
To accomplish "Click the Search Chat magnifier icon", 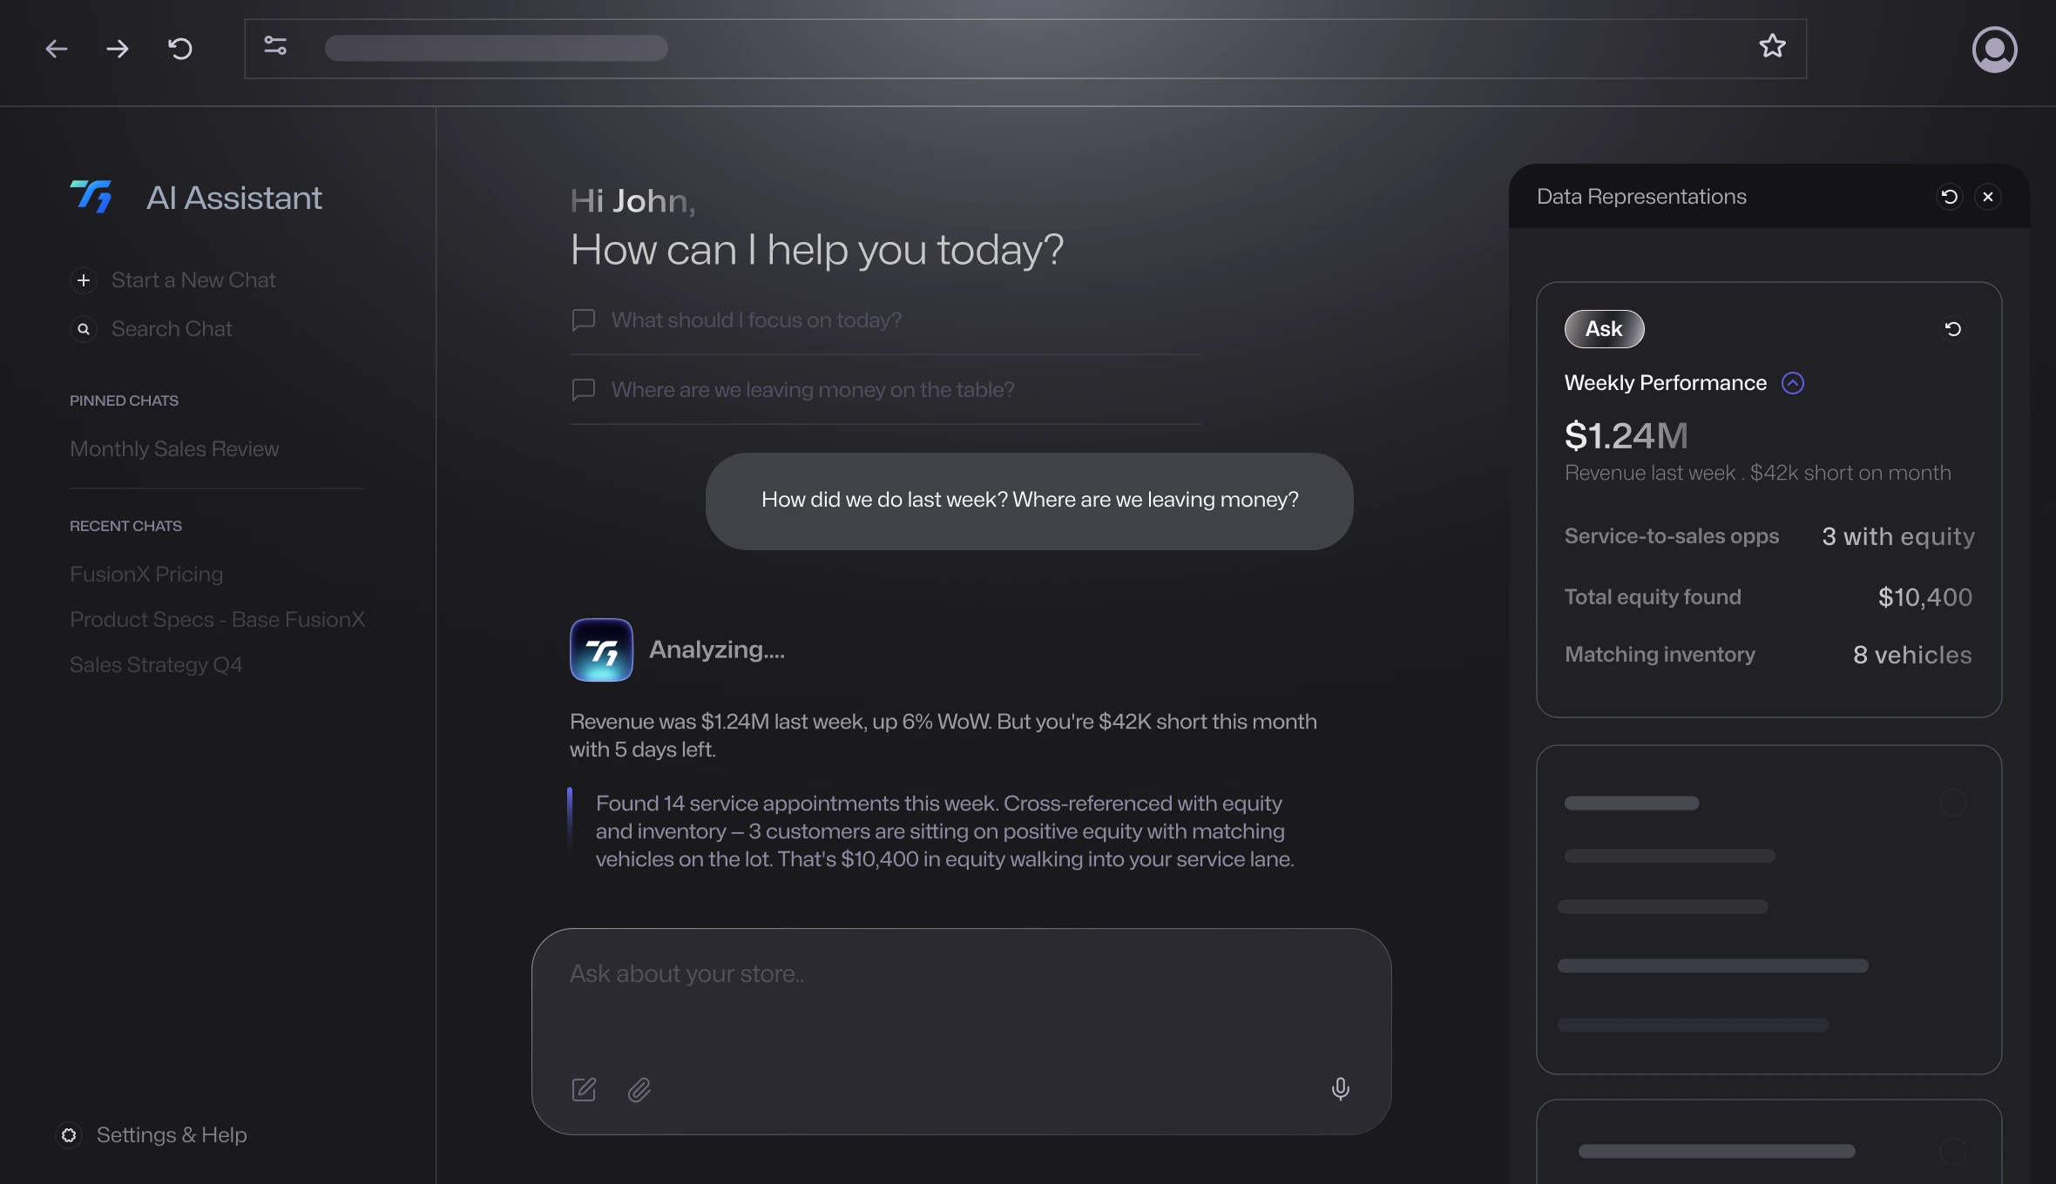I will click(x=84, y=329).
